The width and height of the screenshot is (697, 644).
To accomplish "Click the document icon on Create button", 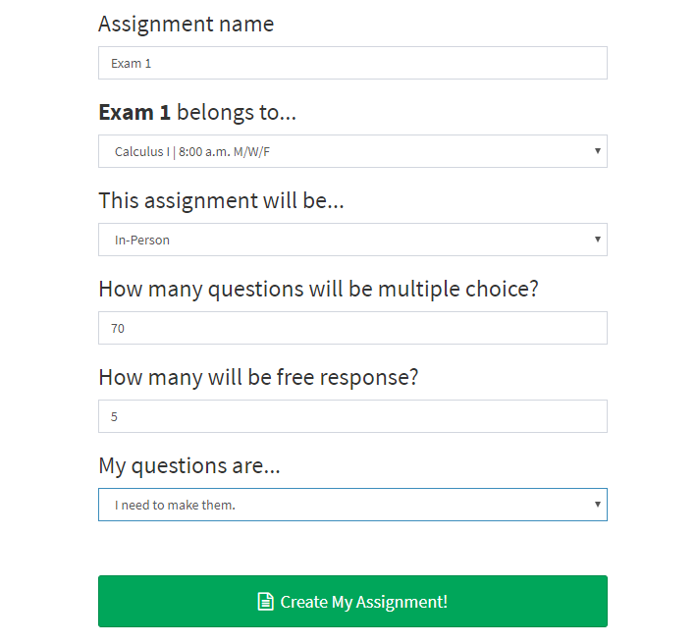I will point(265,602).
